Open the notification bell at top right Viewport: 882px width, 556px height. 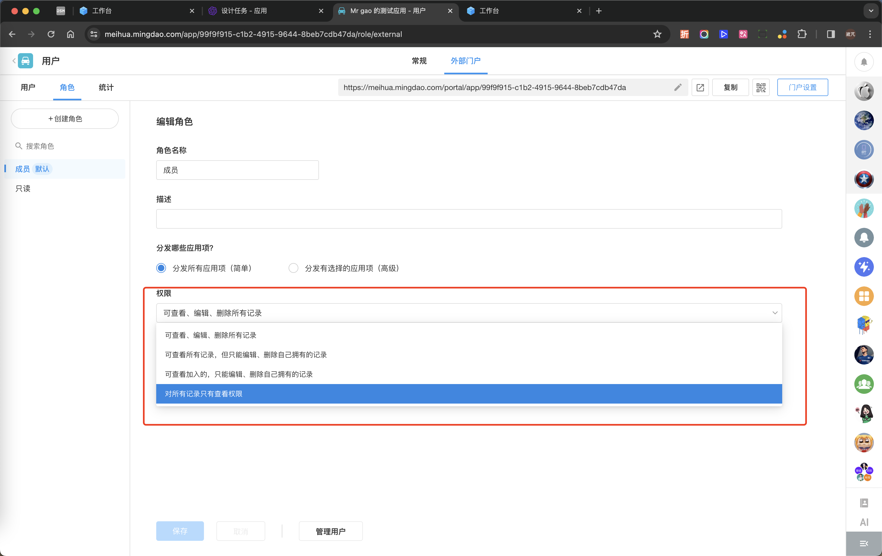coord(864,62)
